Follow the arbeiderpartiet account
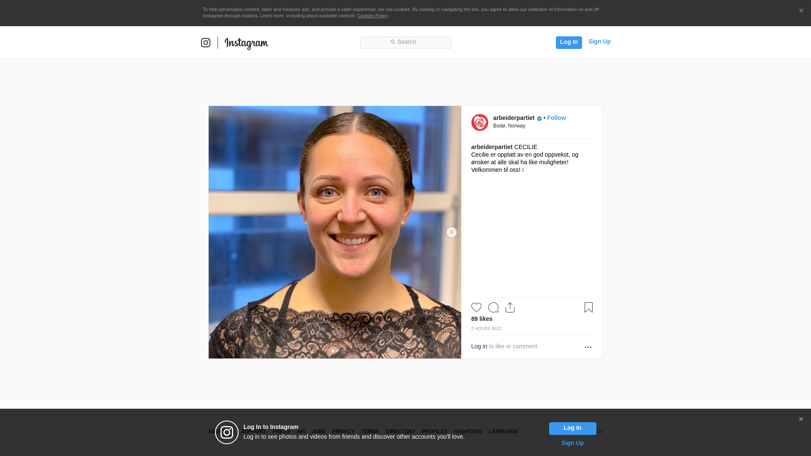This screenshot has width=811, height=456. (556, 118)
